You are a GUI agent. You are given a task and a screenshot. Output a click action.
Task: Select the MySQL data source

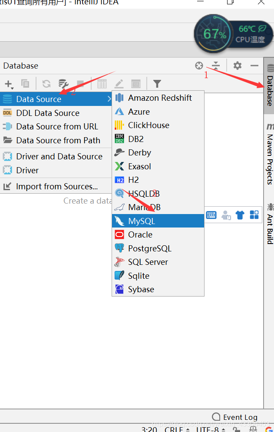tap(158, 221)
